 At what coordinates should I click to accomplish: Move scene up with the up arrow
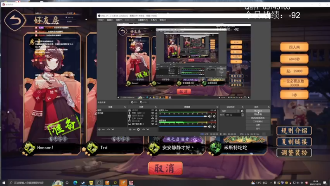pyautogui.click(x=108, y=129)
